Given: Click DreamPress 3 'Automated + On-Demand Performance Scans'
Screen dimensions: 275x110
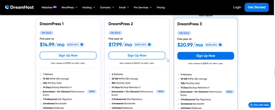Looking at the screenshot, I should pos(201,93).
